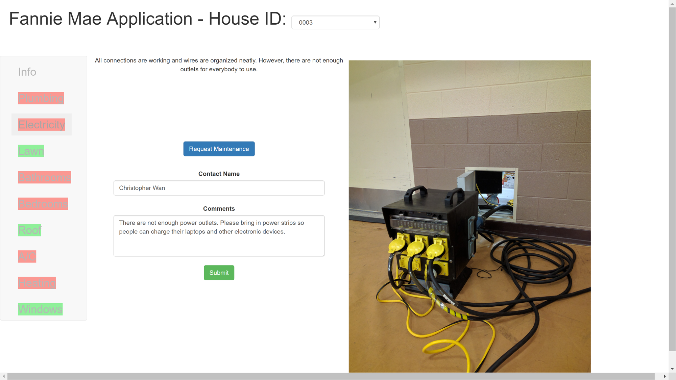676x380 pixels.
Task: Go to the Lawn section
Action: [31, 151]
